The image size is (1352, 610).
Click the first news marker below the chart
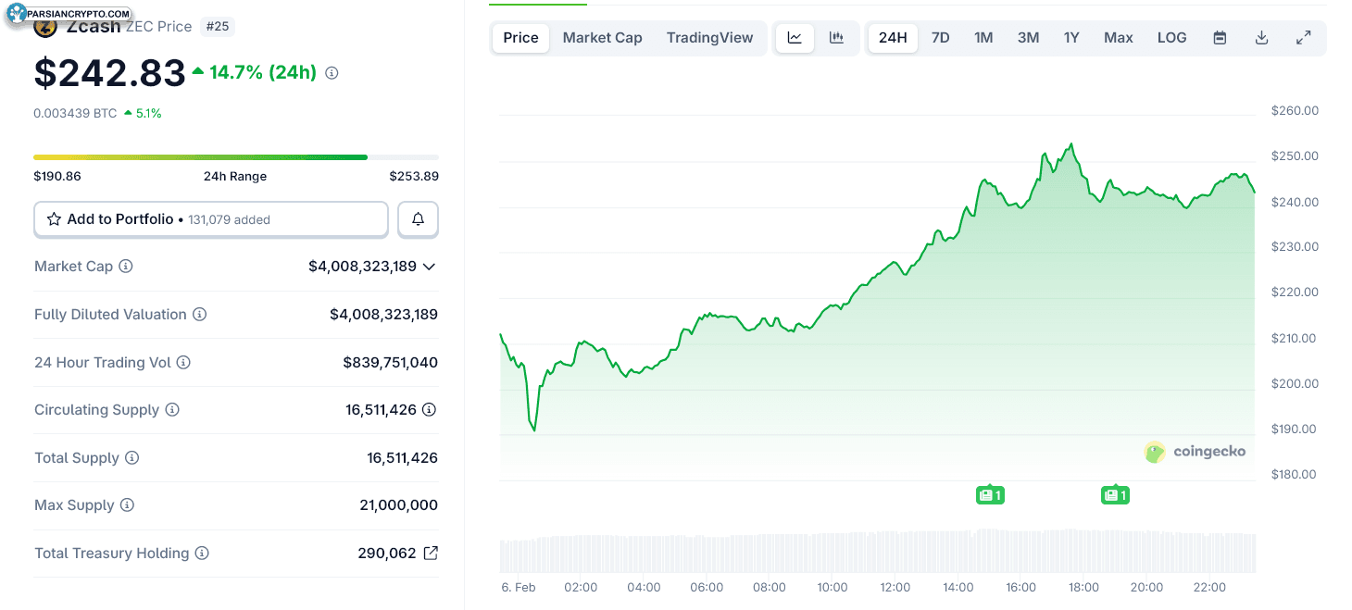tap(989, 495)
